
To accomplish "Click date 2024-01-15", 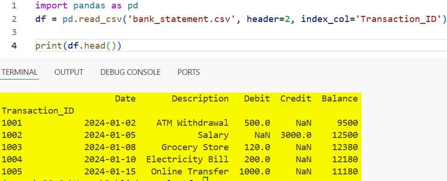I will click(110, 172).
